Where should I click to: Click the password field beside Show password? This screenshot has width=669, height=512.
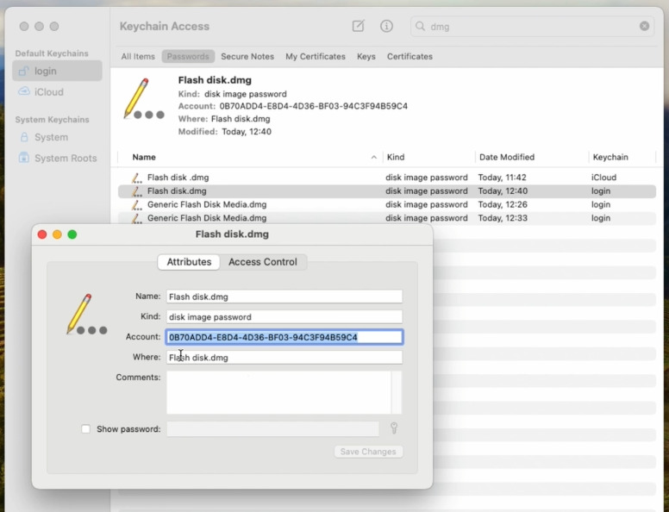(272, 428)
